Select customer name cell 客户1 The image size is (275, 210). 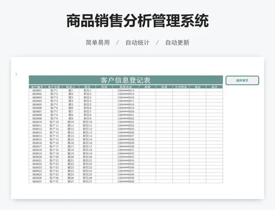click(54, 90)
